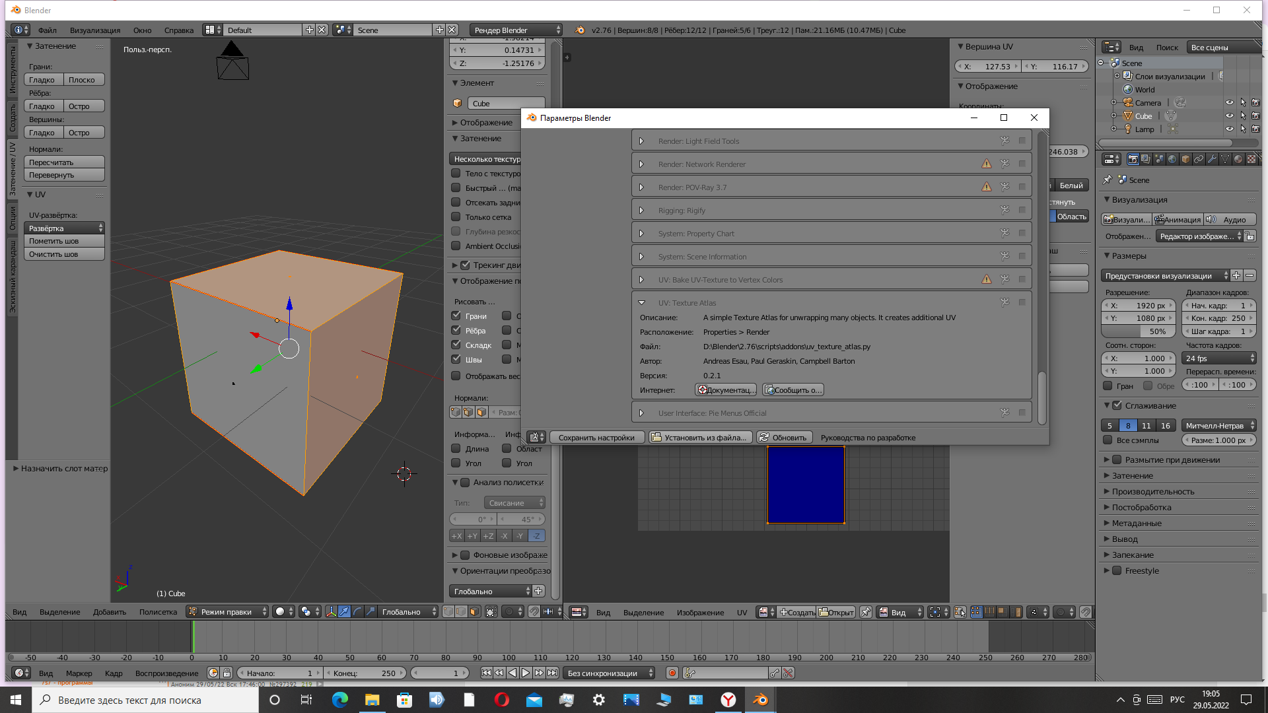Open the Полисетка menu in viewport header
The height and width of the screenshot is (713, 1268).
point(158,612)
